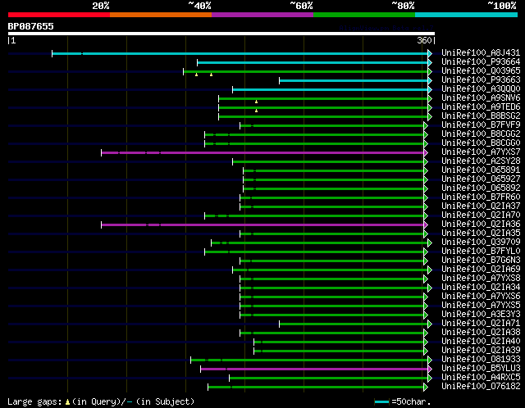Click the purple UniRef100_Q2IA36 alignment bar

pyautogui.click(x=262, y=225)
